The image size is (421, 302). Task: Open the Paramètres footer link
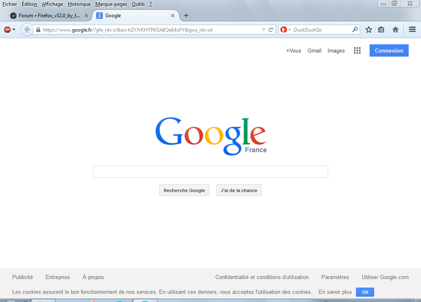(x=335, y=277)
